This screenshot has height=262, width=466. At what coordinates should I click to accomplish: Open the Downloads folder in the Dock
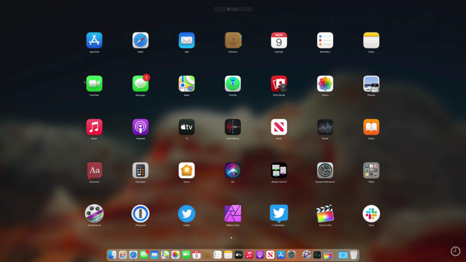pos(343,255)
